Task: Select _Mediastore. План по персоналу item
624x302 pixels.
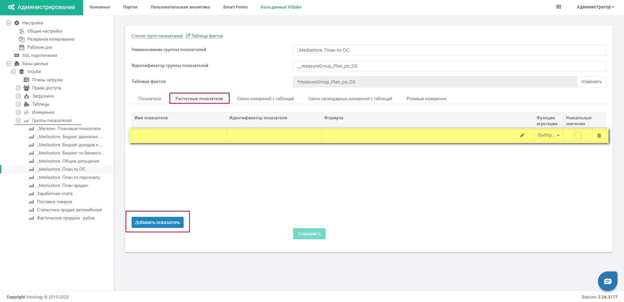Action: coord(68,177)
